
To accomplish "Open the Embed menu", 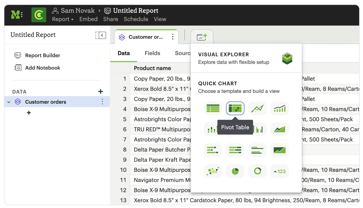I will pos(89,19).
